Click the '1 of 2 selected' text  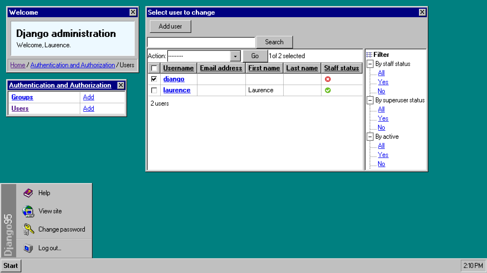coord(287,56)
